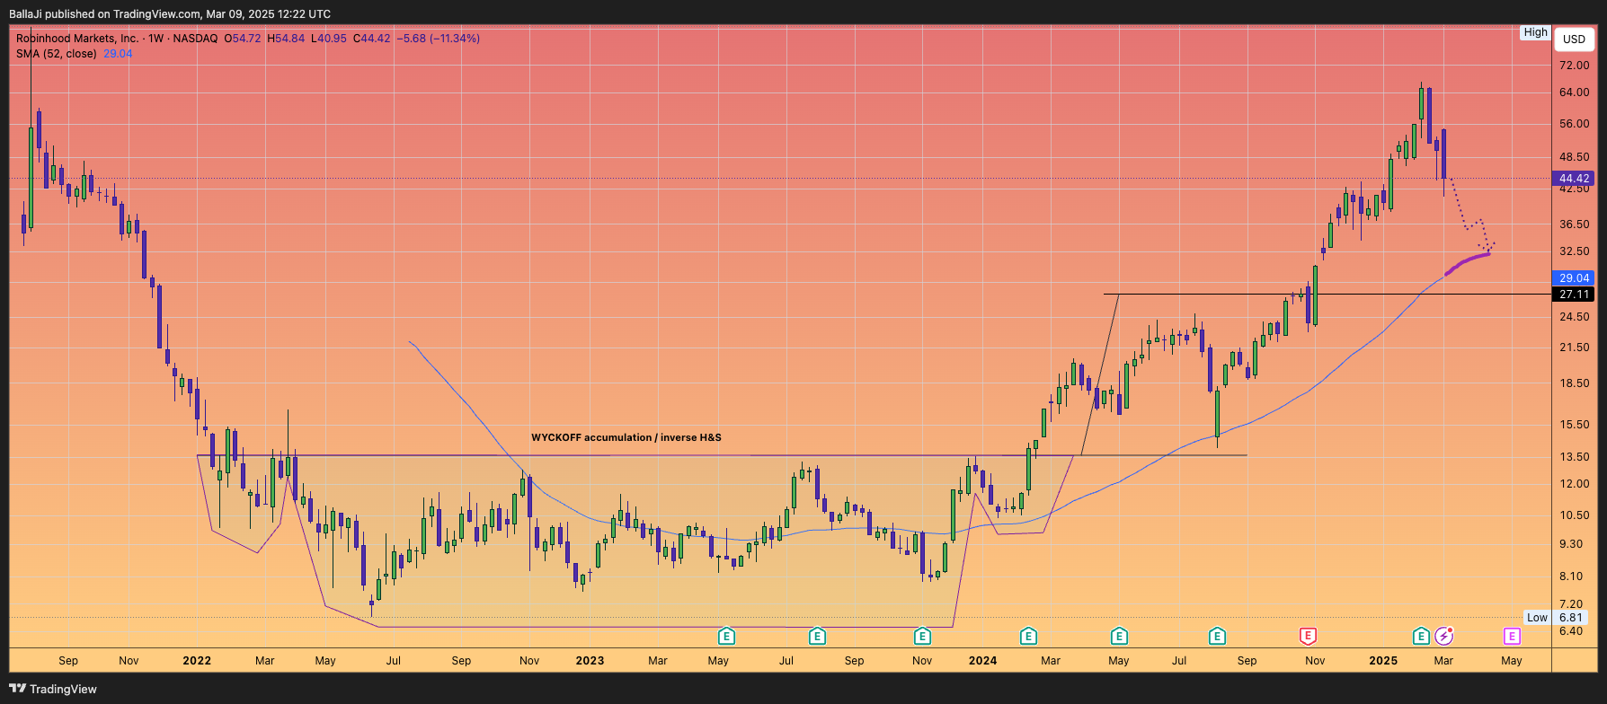Select the WYCKOFF accumulation / inverse H&S label

(x=626, y=438)
